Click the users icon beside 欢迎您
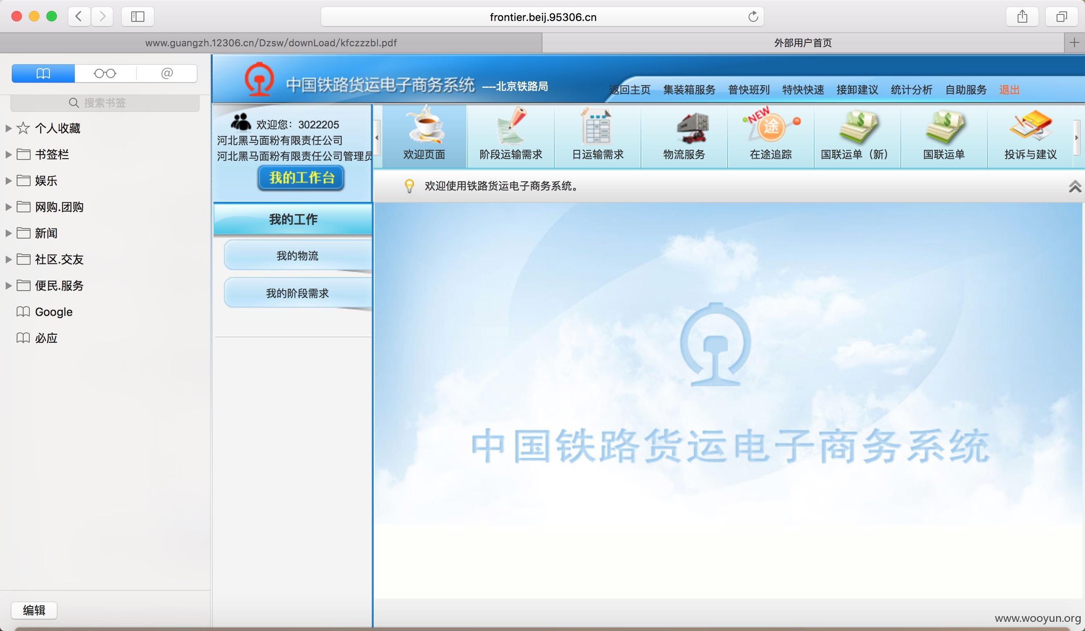 [241, 122]
